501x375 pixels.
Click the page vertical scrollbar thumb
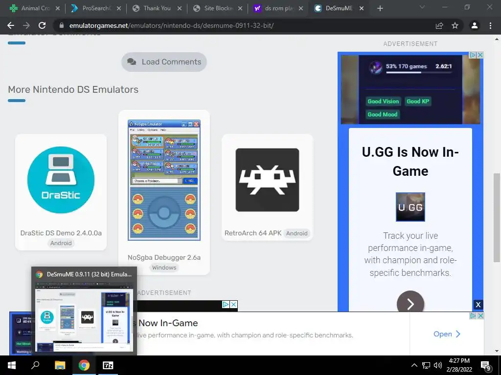[497, 218]
